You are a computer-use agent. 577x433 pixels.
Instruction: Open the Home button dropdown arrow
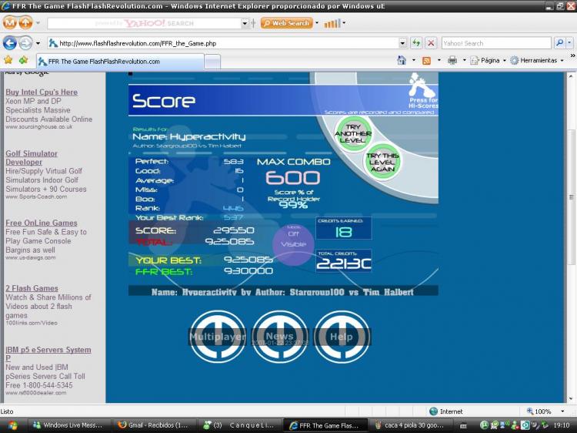414,60
